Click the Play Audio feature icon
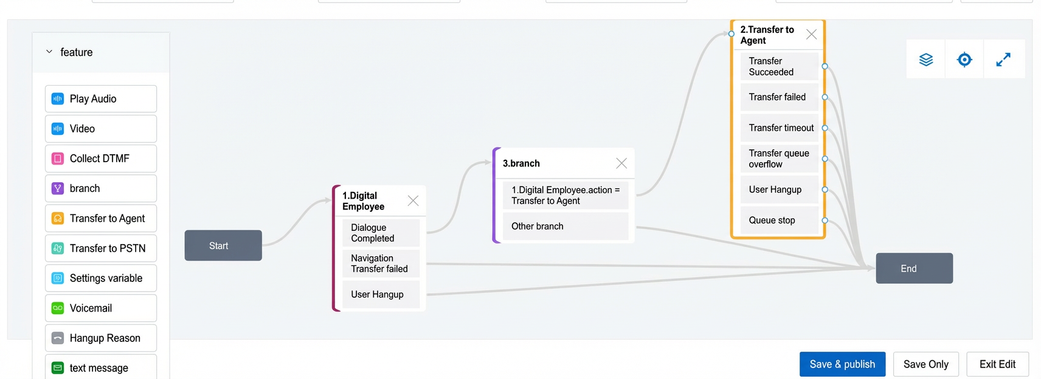Image resolution: width=1041 pixels, height=379 pixels. click(58, 99)
